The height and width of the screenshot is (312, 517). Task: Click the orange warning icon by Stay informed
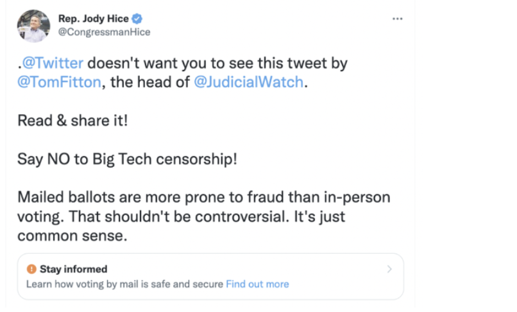31,270
